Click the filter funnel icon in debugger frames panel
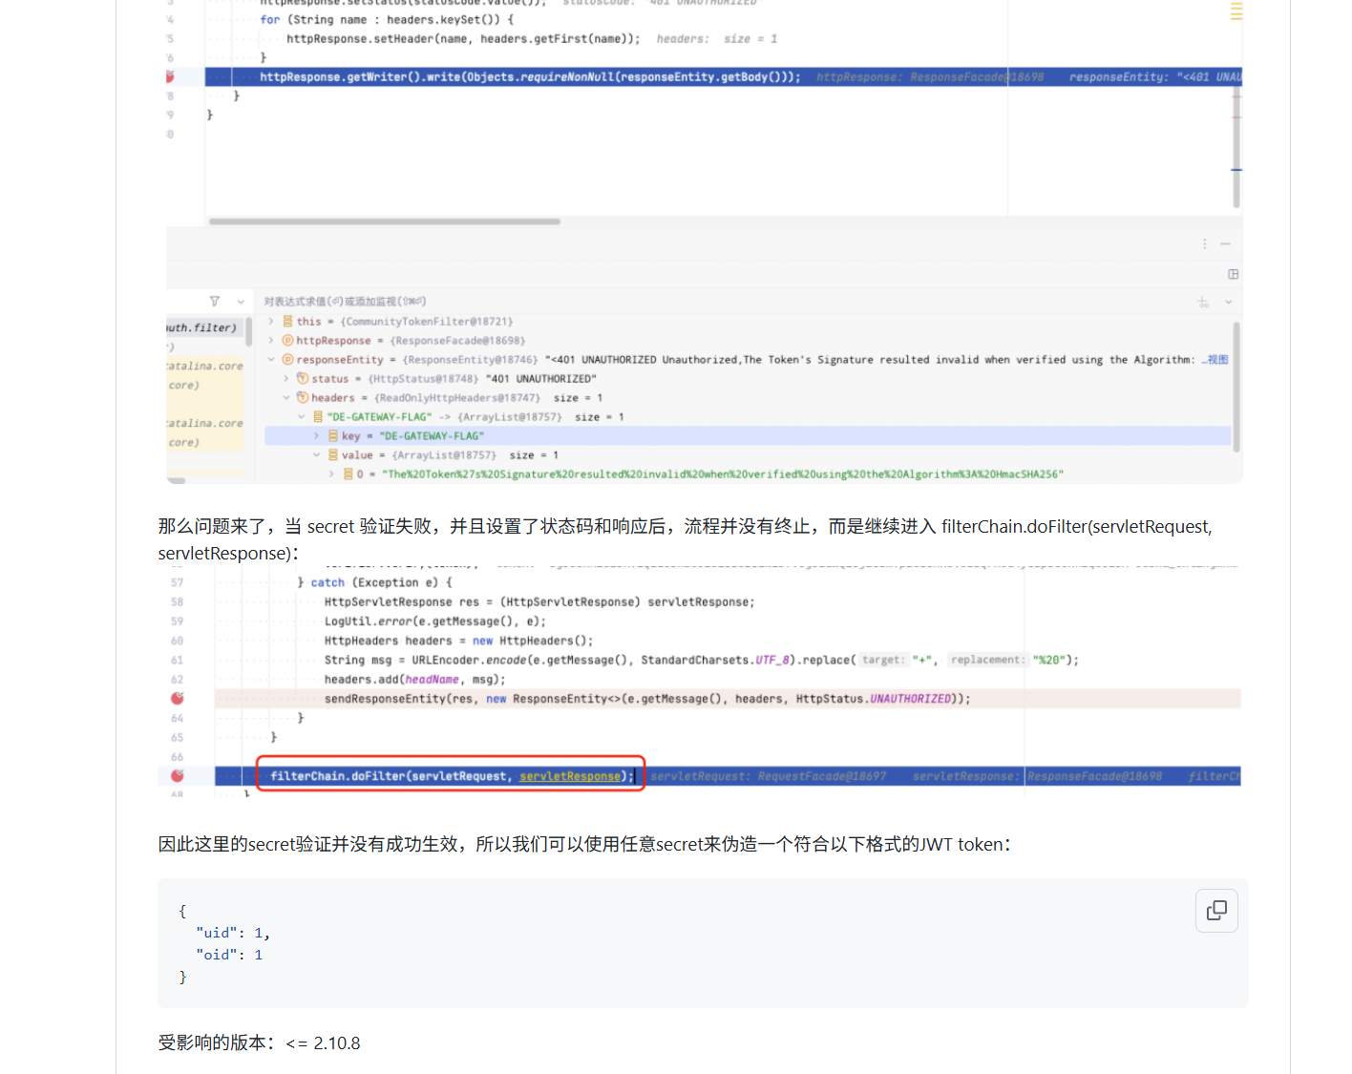 215,302
